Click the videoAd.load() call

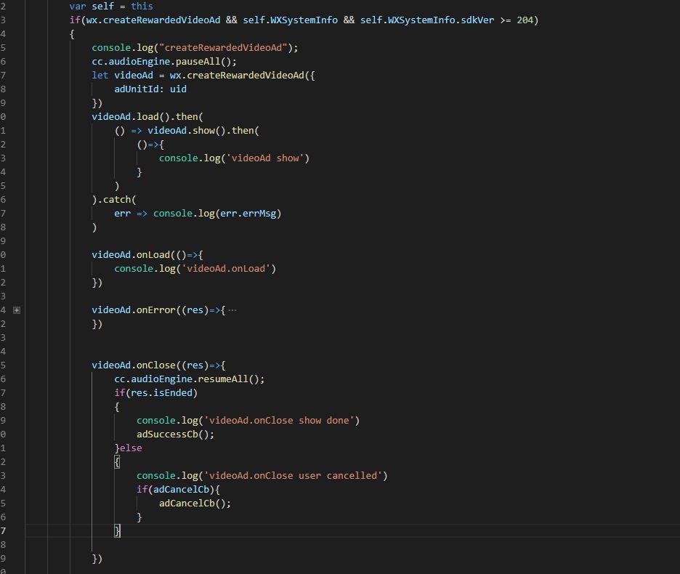[x=131, y=117]
